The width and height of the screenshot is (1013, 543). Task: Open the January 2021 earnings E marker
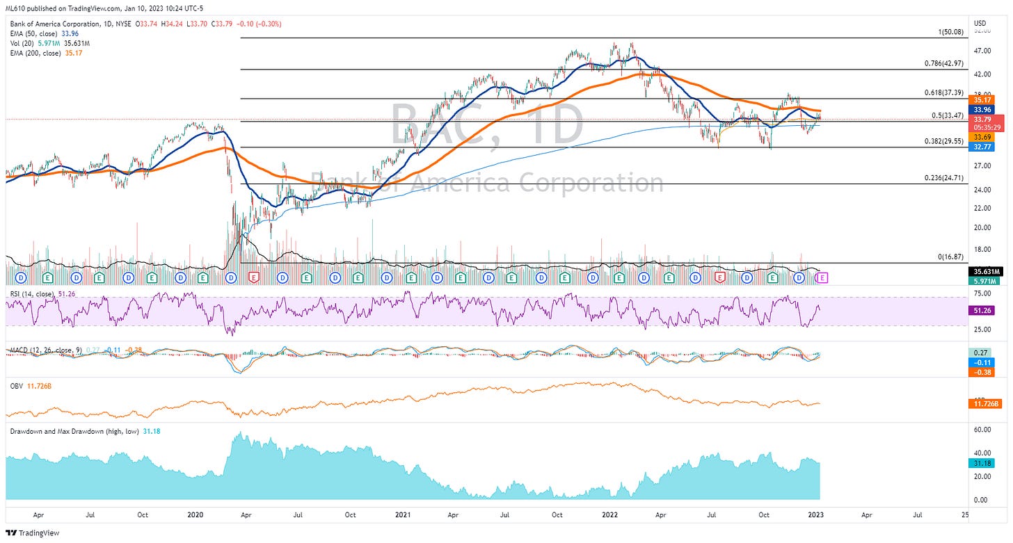point(411,277)
